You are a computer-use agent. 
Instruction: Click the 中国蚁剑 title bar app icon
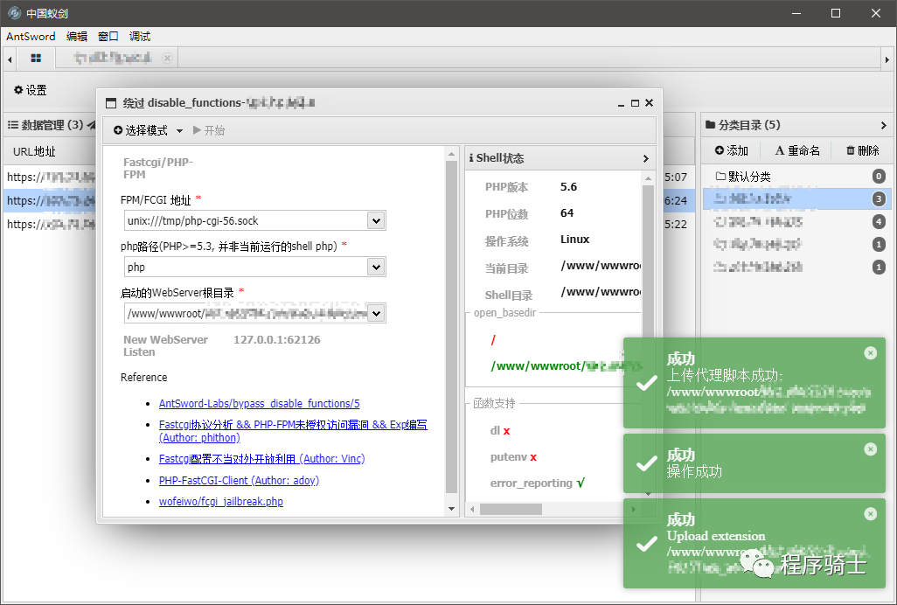point(14,13)
